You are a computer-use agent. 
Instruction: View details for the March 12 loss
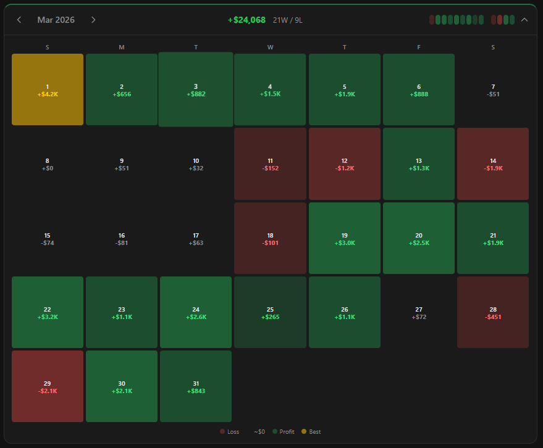tap(344, 164)
